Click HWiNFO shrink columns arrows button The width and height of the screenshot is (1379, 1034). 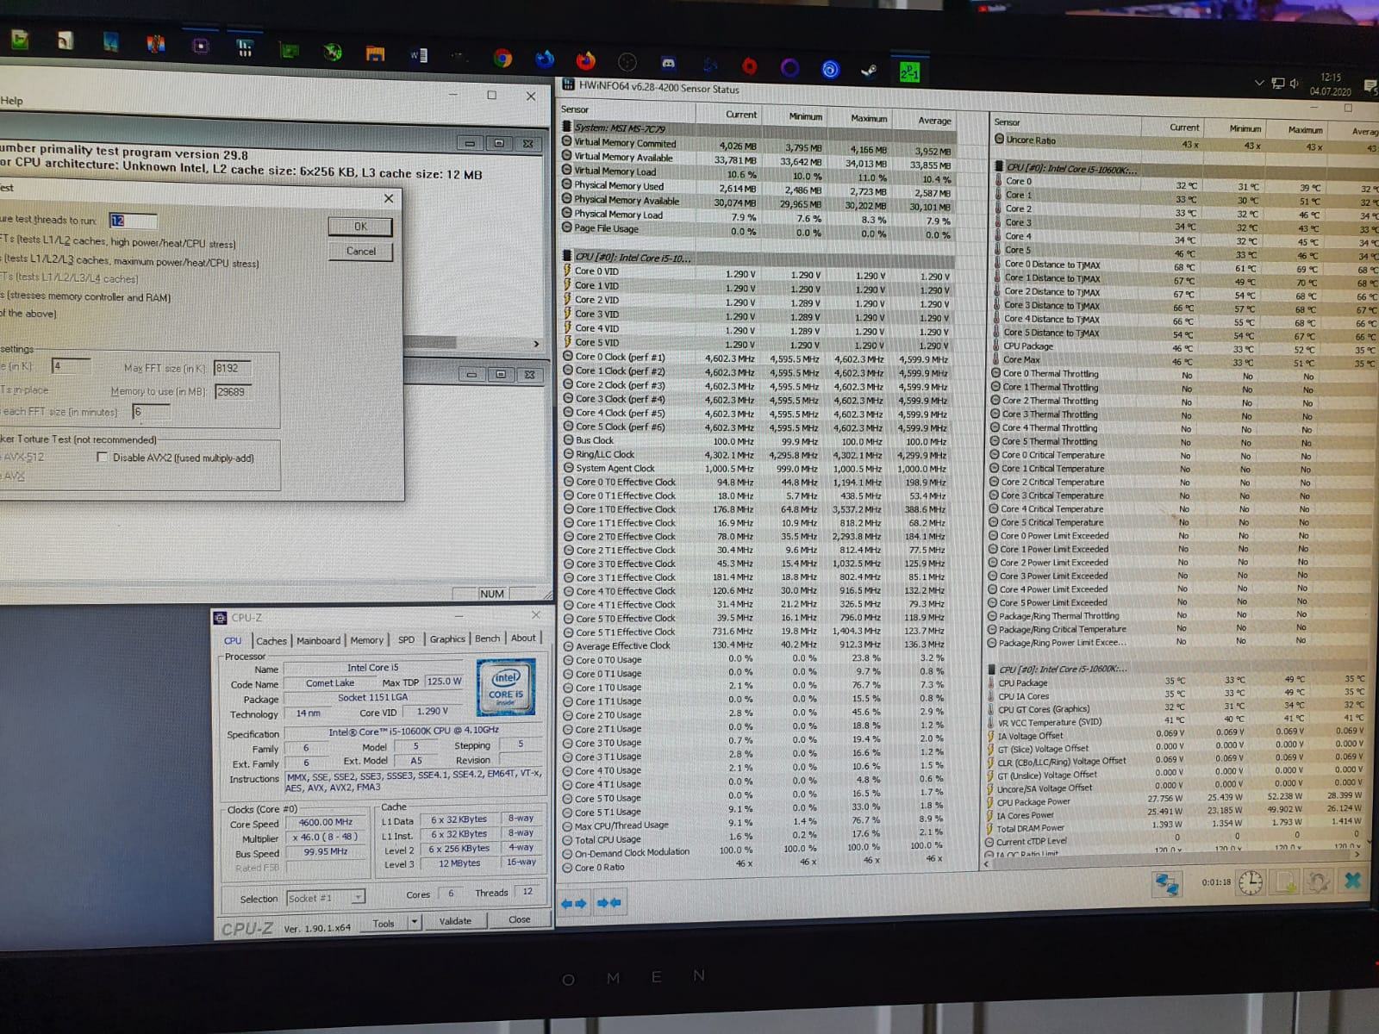608,903
